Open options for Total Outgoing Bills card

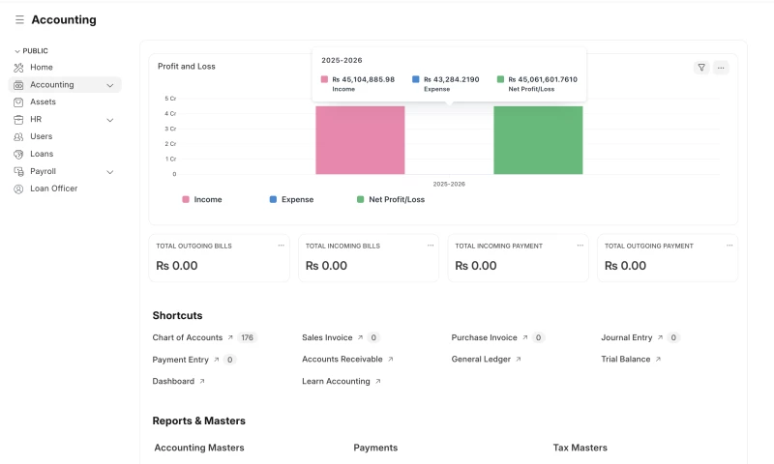point(281,246)
